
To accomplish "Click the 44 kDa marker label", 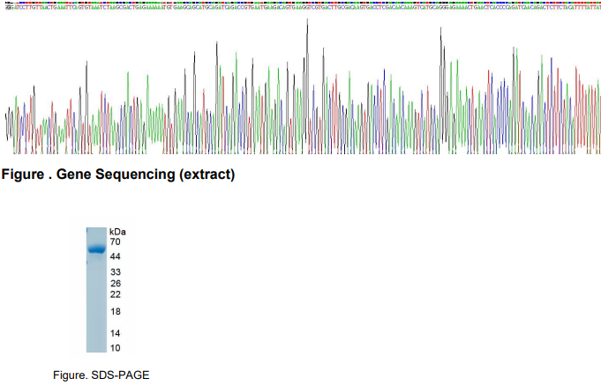I will (x=116, y=256).
